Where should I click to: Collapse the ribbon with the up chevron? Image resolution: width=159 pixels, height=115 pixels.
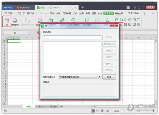[154, 13]
